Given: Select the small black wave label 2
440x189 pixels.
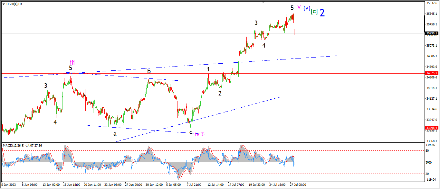Looking at the screenshot, I should [220, 93].
